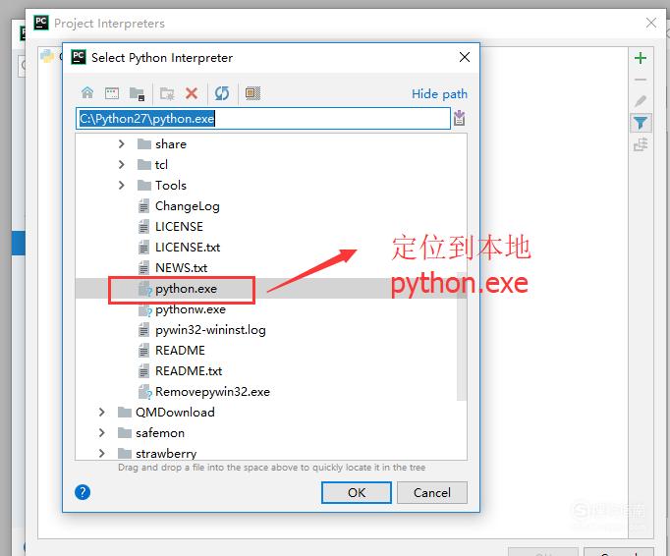This screenshot has height=556, width=670.
Task: Dismiss the dialog with Cancel
Action: [x=432, y=492]
